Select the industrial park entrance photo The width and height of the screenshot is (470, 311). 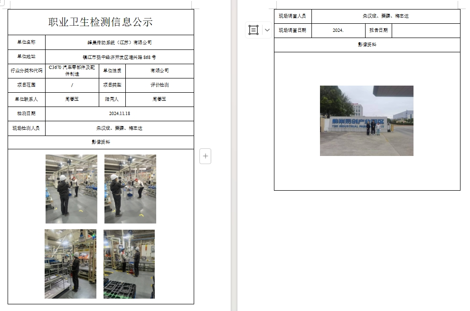pos(367,121)
